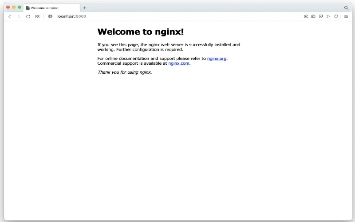The image size is (355, 222).
Task: Click the 'Commercial support is available at' text
Action: (132, 63)
